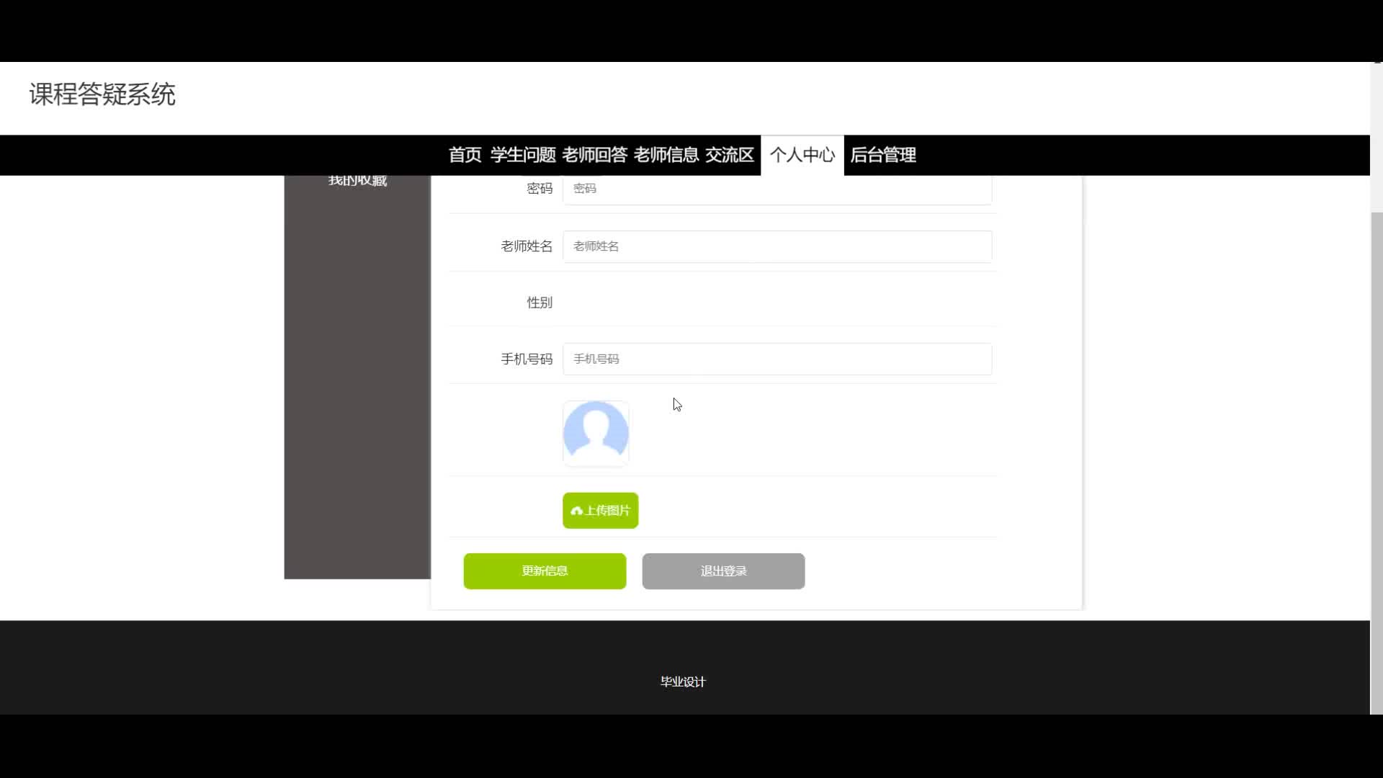1383x778 pixels.
Task: Click into the 老师姓名 text field
Action: click(x=776, y=246)
